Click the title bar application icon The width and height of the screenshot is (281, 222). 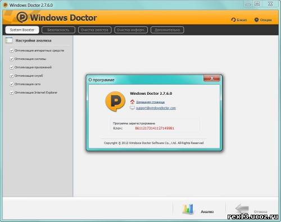[x=6, y=5]
